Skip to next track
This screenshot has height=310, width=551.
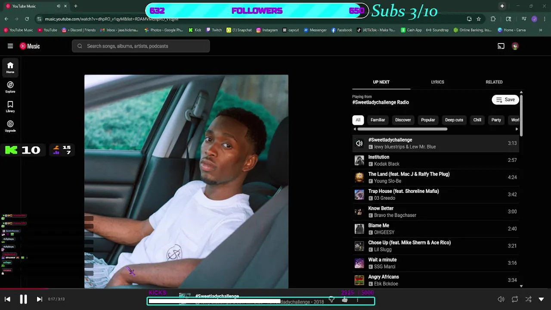[x=39, y=299]
